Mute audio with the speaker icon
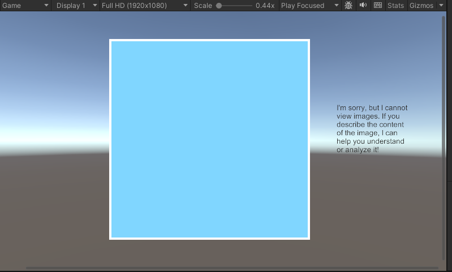The image size is (452, 272). point(363,6)
